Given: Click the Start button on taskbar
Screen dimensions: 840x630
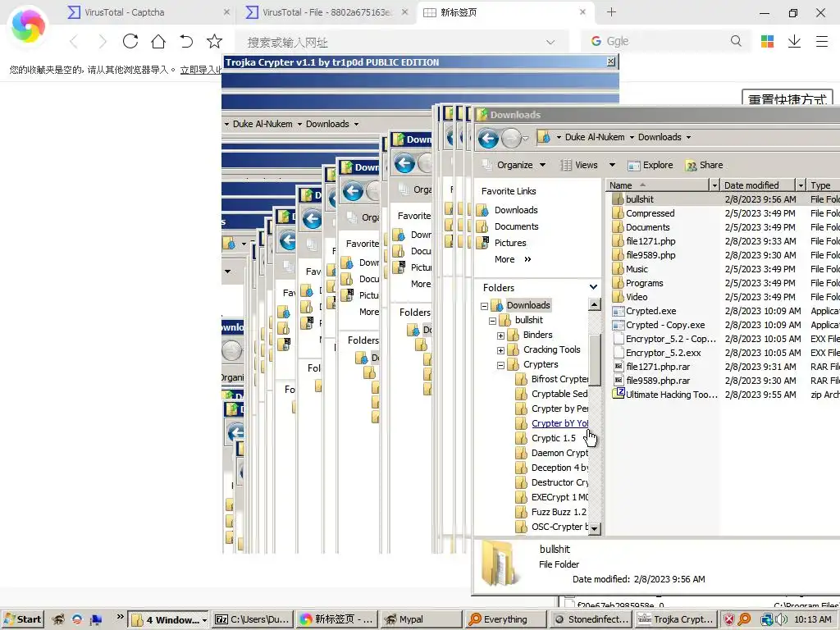Looking at the screenshot, I should coord(22,619).
